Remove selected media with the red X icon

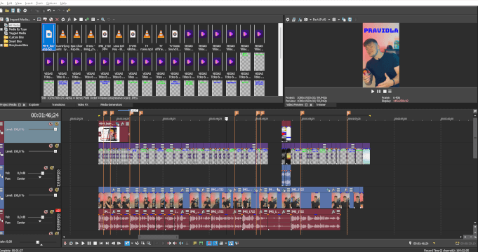tap(57, 20)
